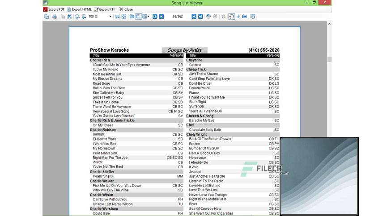The width and height of the screenshot is (374, 216).
Task: Click song 'Pick Me Up On Your Way Down'
Action: coord(117,186)
